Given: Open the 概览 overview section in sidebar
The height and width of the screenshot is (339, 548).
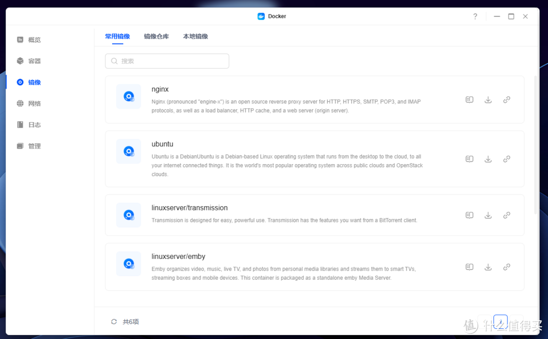Looking at the screenshot, I should (29, 40).
